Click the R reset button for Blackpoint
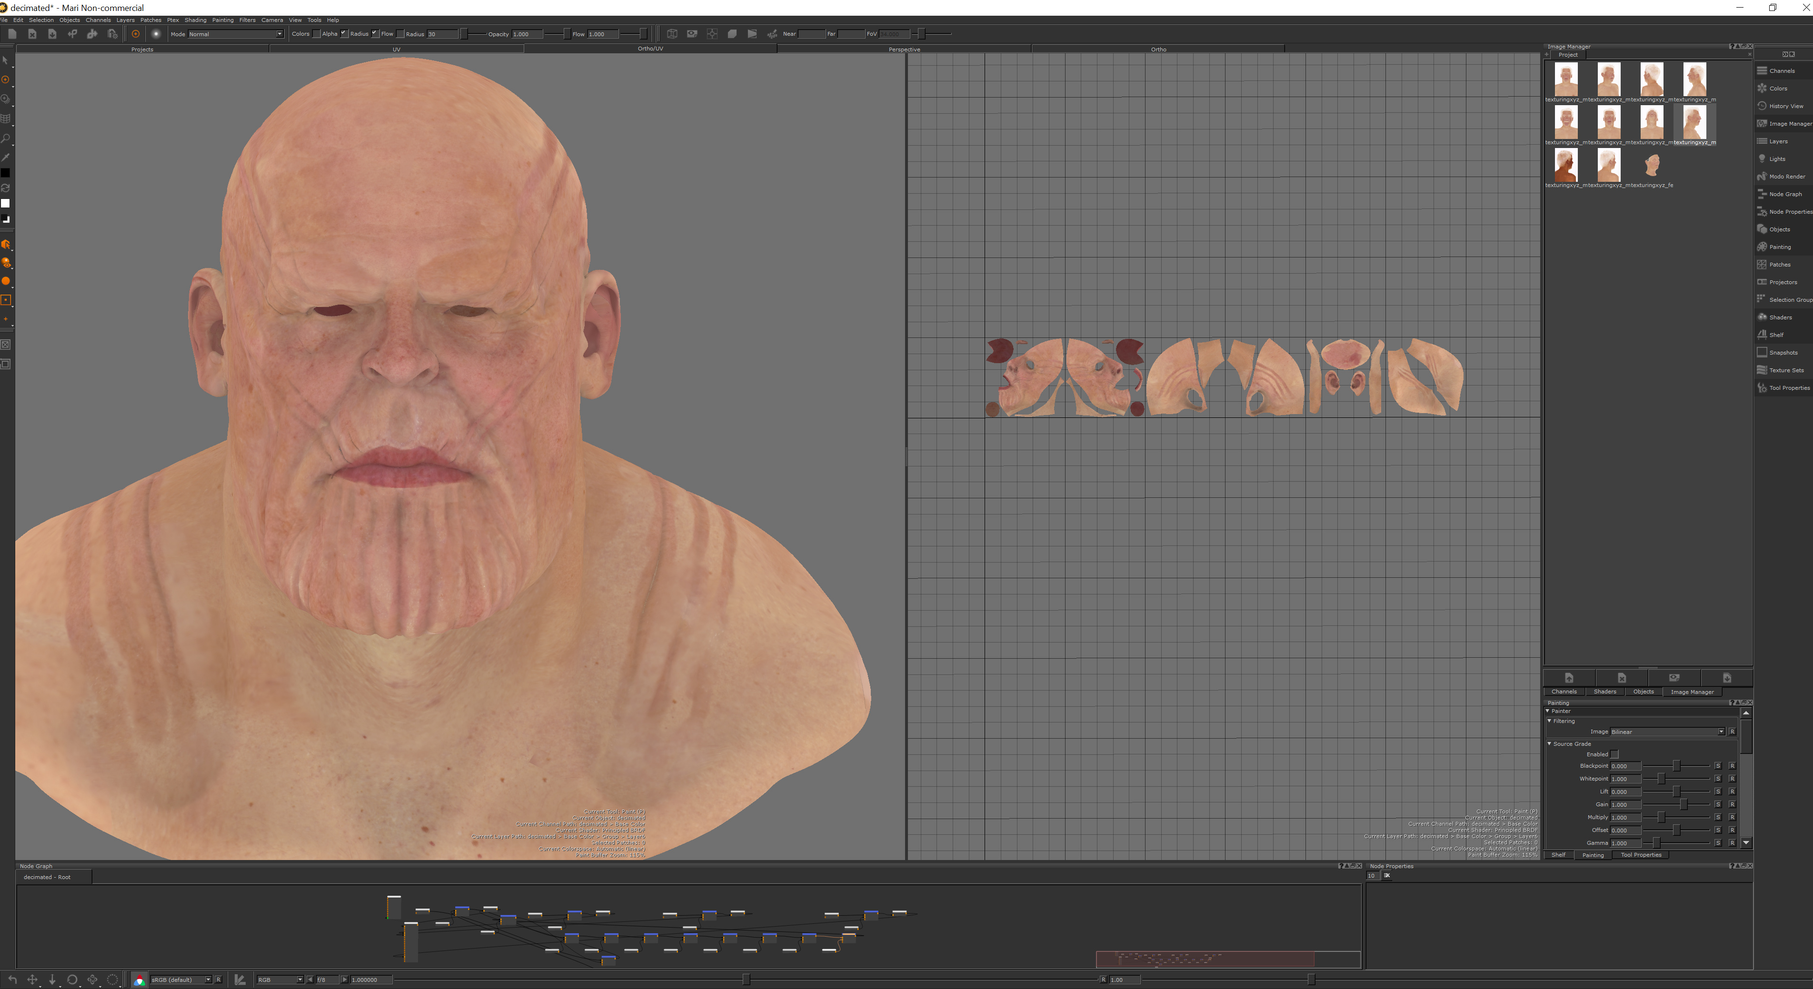Image resolution: width=1813 pixels, height=989 pixels. 1732,766
